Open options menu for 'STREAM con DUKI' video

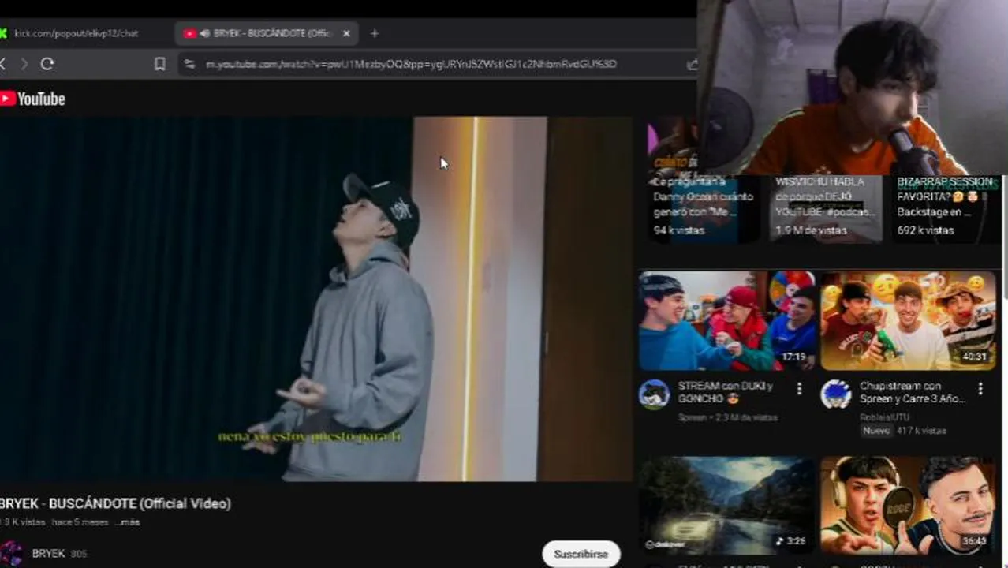(x=799, y=389)
